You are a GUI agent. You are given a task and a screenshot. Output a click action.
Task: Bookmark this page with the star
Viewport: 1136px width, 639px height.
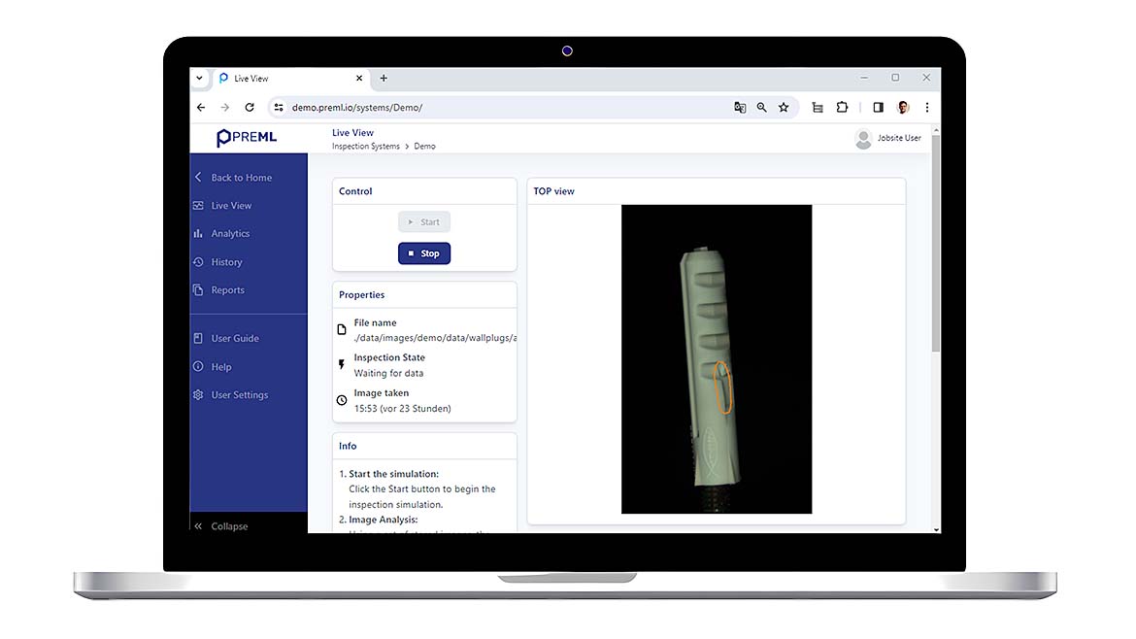coord(784,107)
